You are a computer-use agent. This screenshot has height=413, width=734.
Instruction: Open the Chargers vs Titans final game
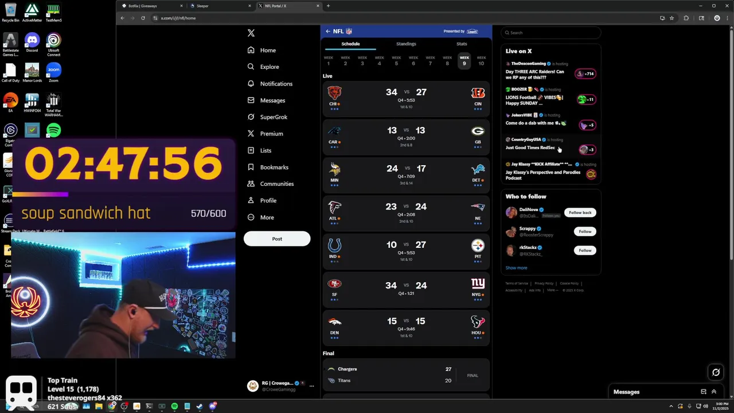[x=406, y=375]
